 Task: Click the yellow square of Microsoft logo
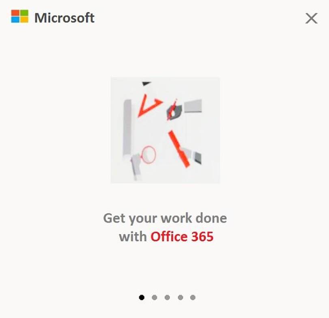coord(24,19)
